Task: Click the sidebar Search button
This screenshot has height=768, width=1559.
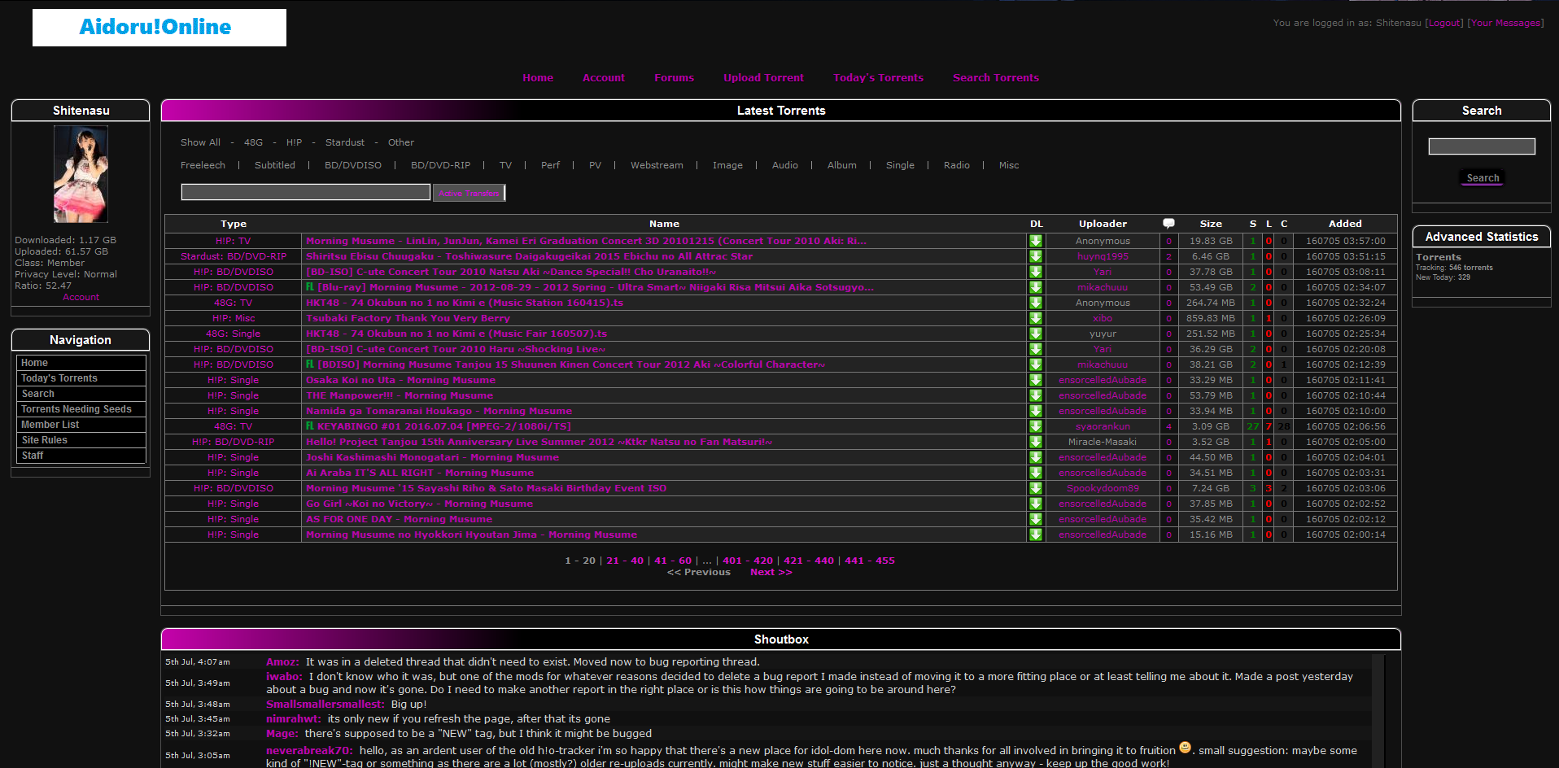Action: coord(1483,178)
